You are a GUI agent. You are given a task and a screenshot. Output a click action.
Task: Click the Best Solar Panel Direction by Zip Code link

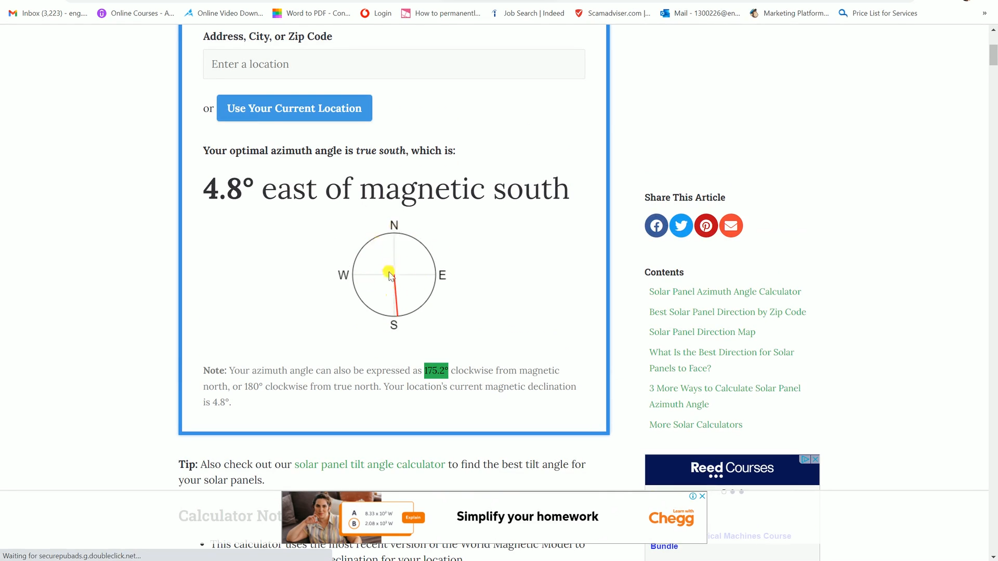tap(728, 312)
